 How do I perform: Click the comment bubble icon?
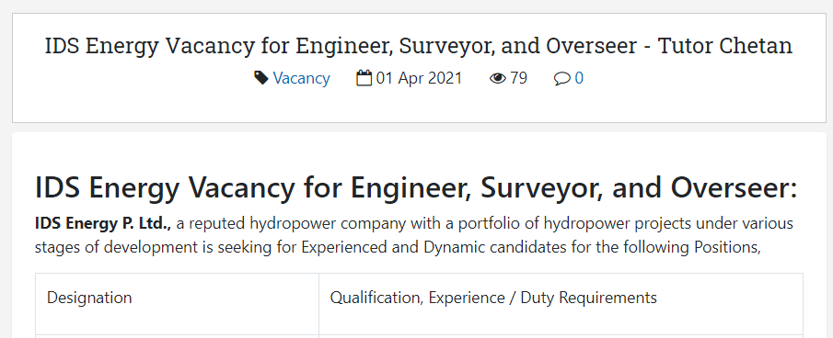click(x=561, y=79)
